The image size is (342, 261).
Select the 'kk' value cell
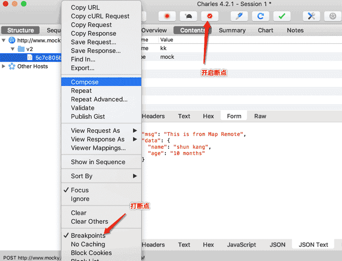(x=164, y=48)
